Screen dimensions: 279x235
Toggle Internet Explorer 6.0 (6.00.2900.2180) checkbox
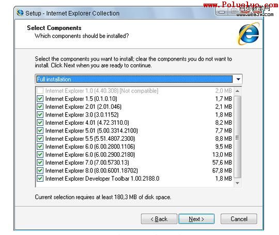pos(40,154)
